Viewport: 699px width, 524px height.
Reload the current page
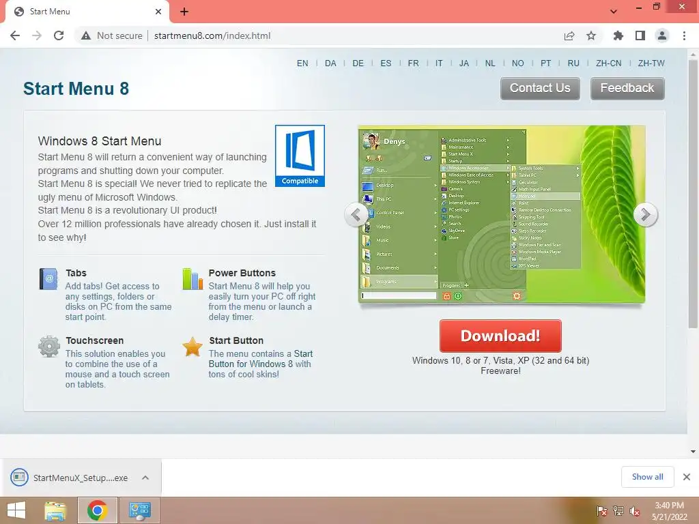59,35
